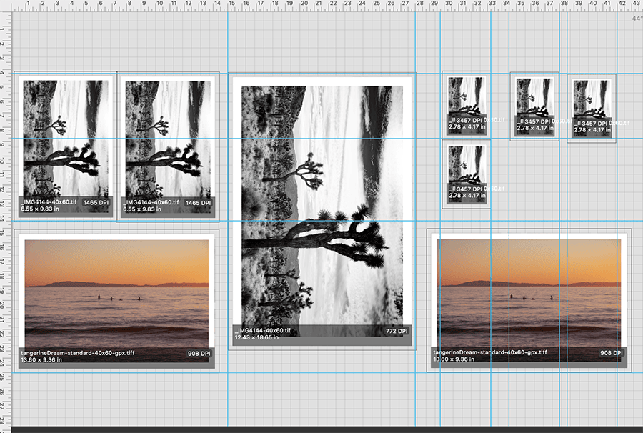Click 1465 DPI badge on second print
The width and height of the screenshot is (643, 433).
pos(198,203)
